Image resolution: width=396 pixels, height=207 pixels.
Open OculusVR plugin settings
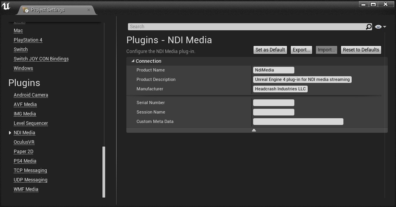point(24,142)
